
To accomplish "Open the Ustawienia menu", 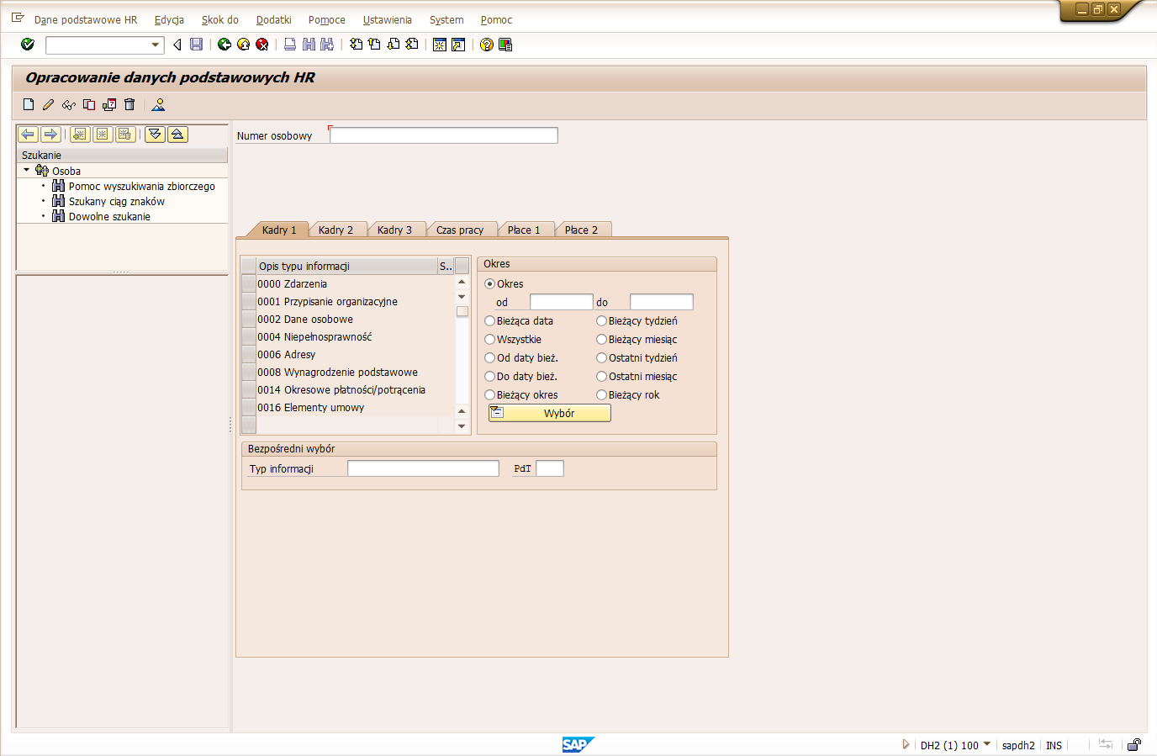I will (x=388, y=20).
